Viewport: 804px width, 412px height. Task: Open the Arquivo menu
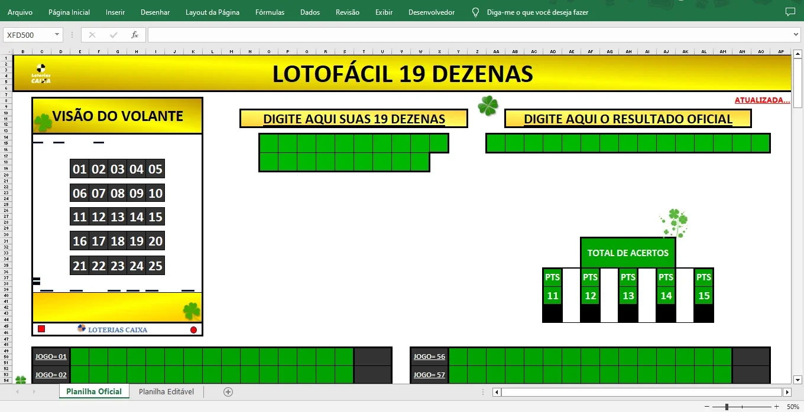(x=20, y=12)
